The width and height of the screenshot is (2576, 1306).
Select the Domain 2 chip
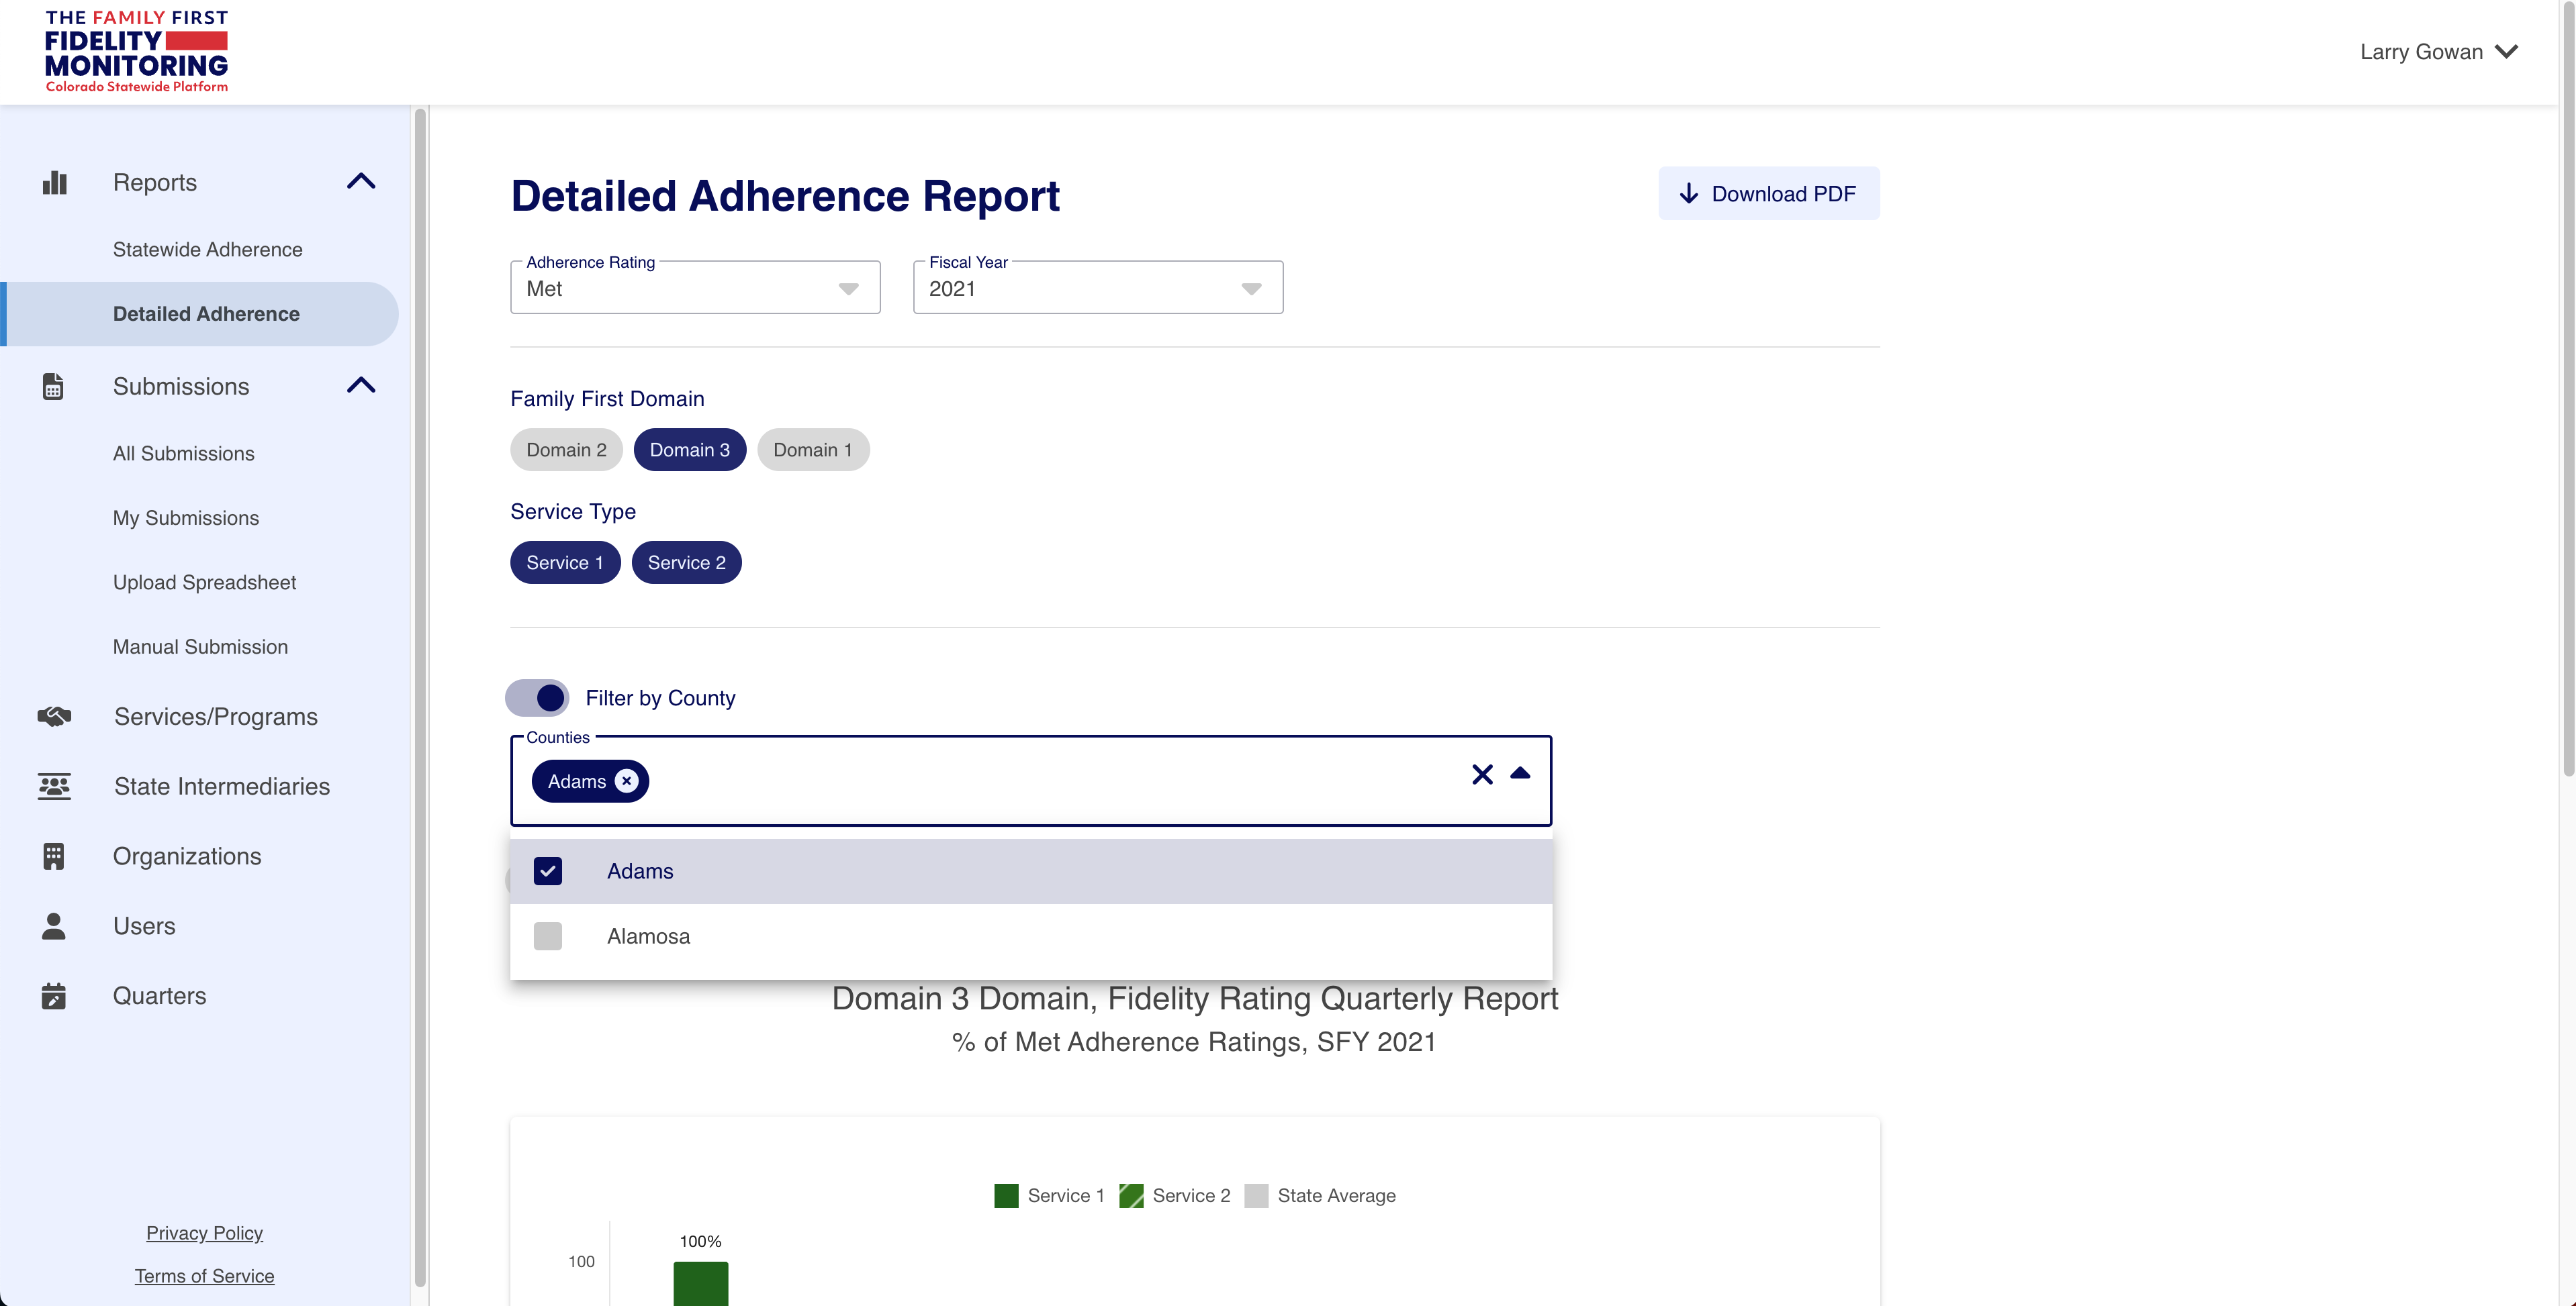pyautogui.click(x=566, y=450)
